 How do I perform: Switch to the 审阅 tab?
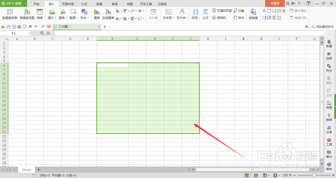(115, 4)
